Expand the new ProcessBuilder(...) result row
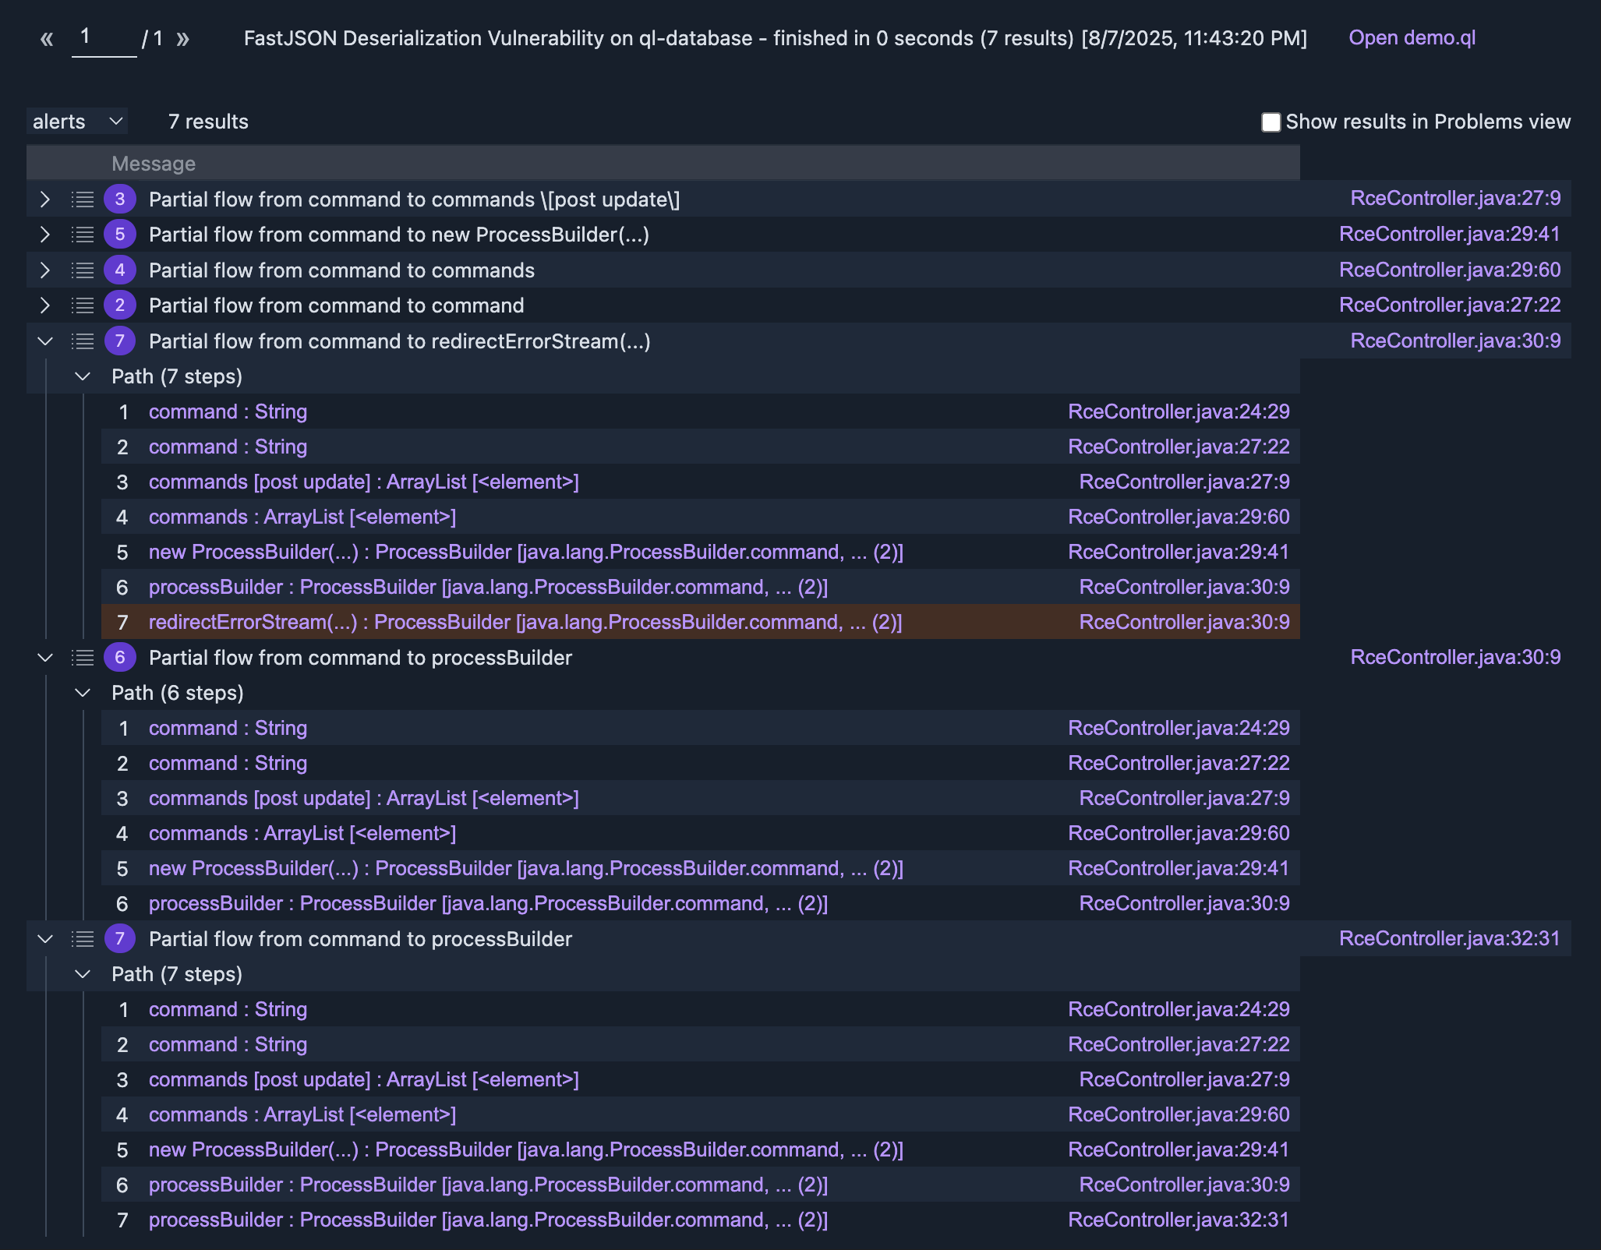The height and width of the screenshot is (1250, 1601). pos(45,235)
